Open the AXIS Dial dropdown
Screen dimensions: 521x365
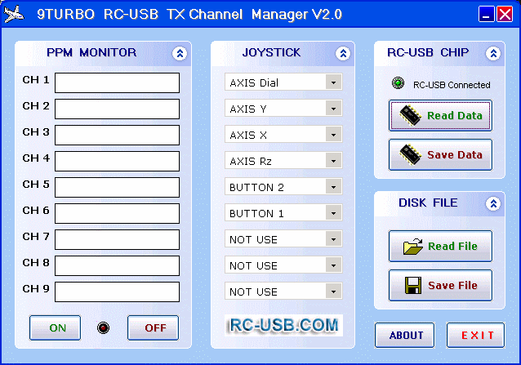[x=333, y=82]
